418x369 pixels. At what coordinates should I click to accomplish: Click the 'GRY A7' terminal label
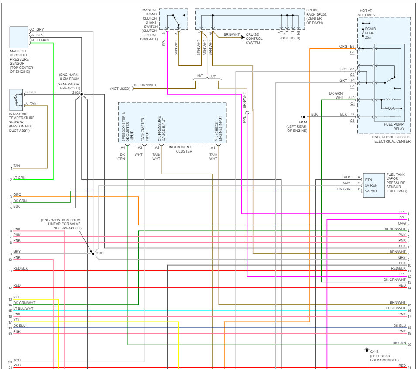pos(347,69)
